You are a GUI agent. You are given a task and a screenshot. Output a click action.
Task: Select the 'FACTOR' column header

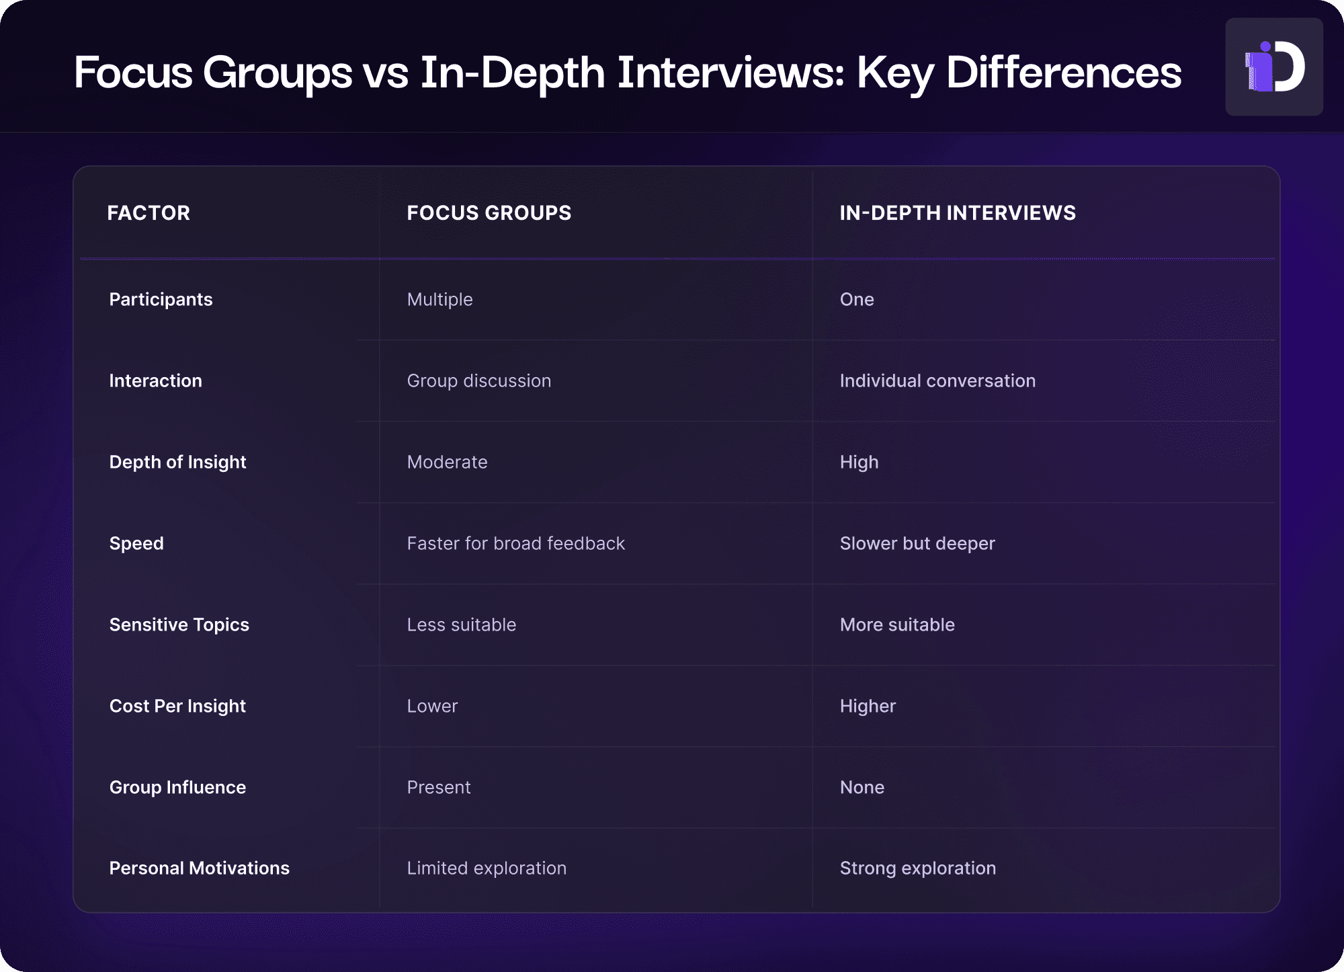pyautogui.click(x=149, y=213)
